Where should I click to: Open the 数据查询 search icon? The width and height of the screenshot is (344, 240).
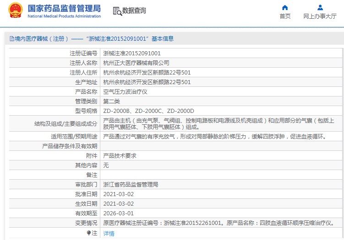click(x=117, y=11)
